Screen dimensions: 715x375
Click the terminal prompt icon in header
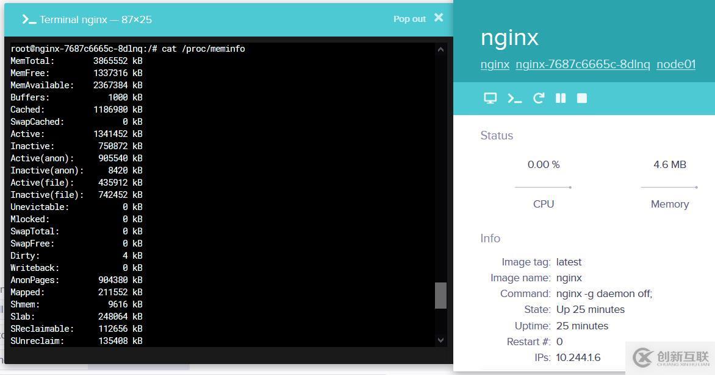[29, 19]
